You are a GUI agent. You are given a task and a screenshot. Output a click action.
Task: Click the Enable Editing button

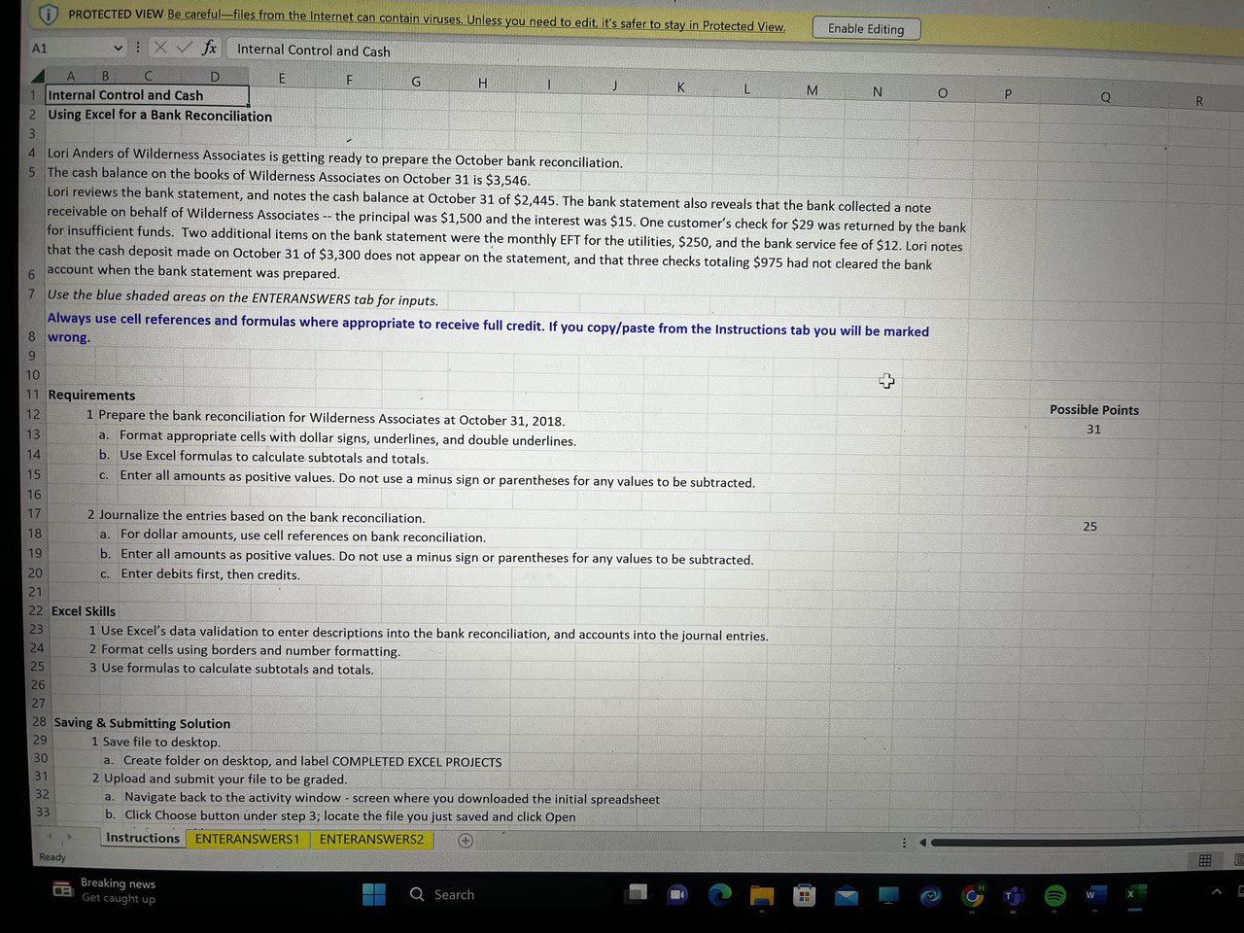(x=865, y=28)
